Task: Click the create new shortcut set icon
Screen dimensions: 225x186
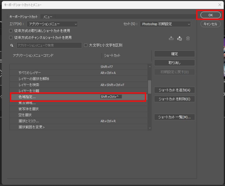Action: click(x=179, y=38)
